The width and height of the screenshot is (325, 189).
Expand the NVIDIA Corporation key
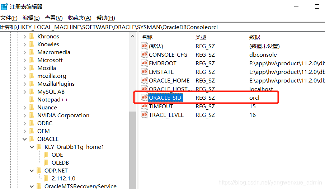pyautogui.click(x=25, y=115)
